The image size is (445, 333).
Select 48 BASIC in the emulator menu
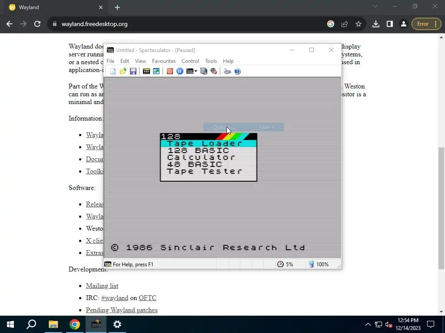[208, 164]
